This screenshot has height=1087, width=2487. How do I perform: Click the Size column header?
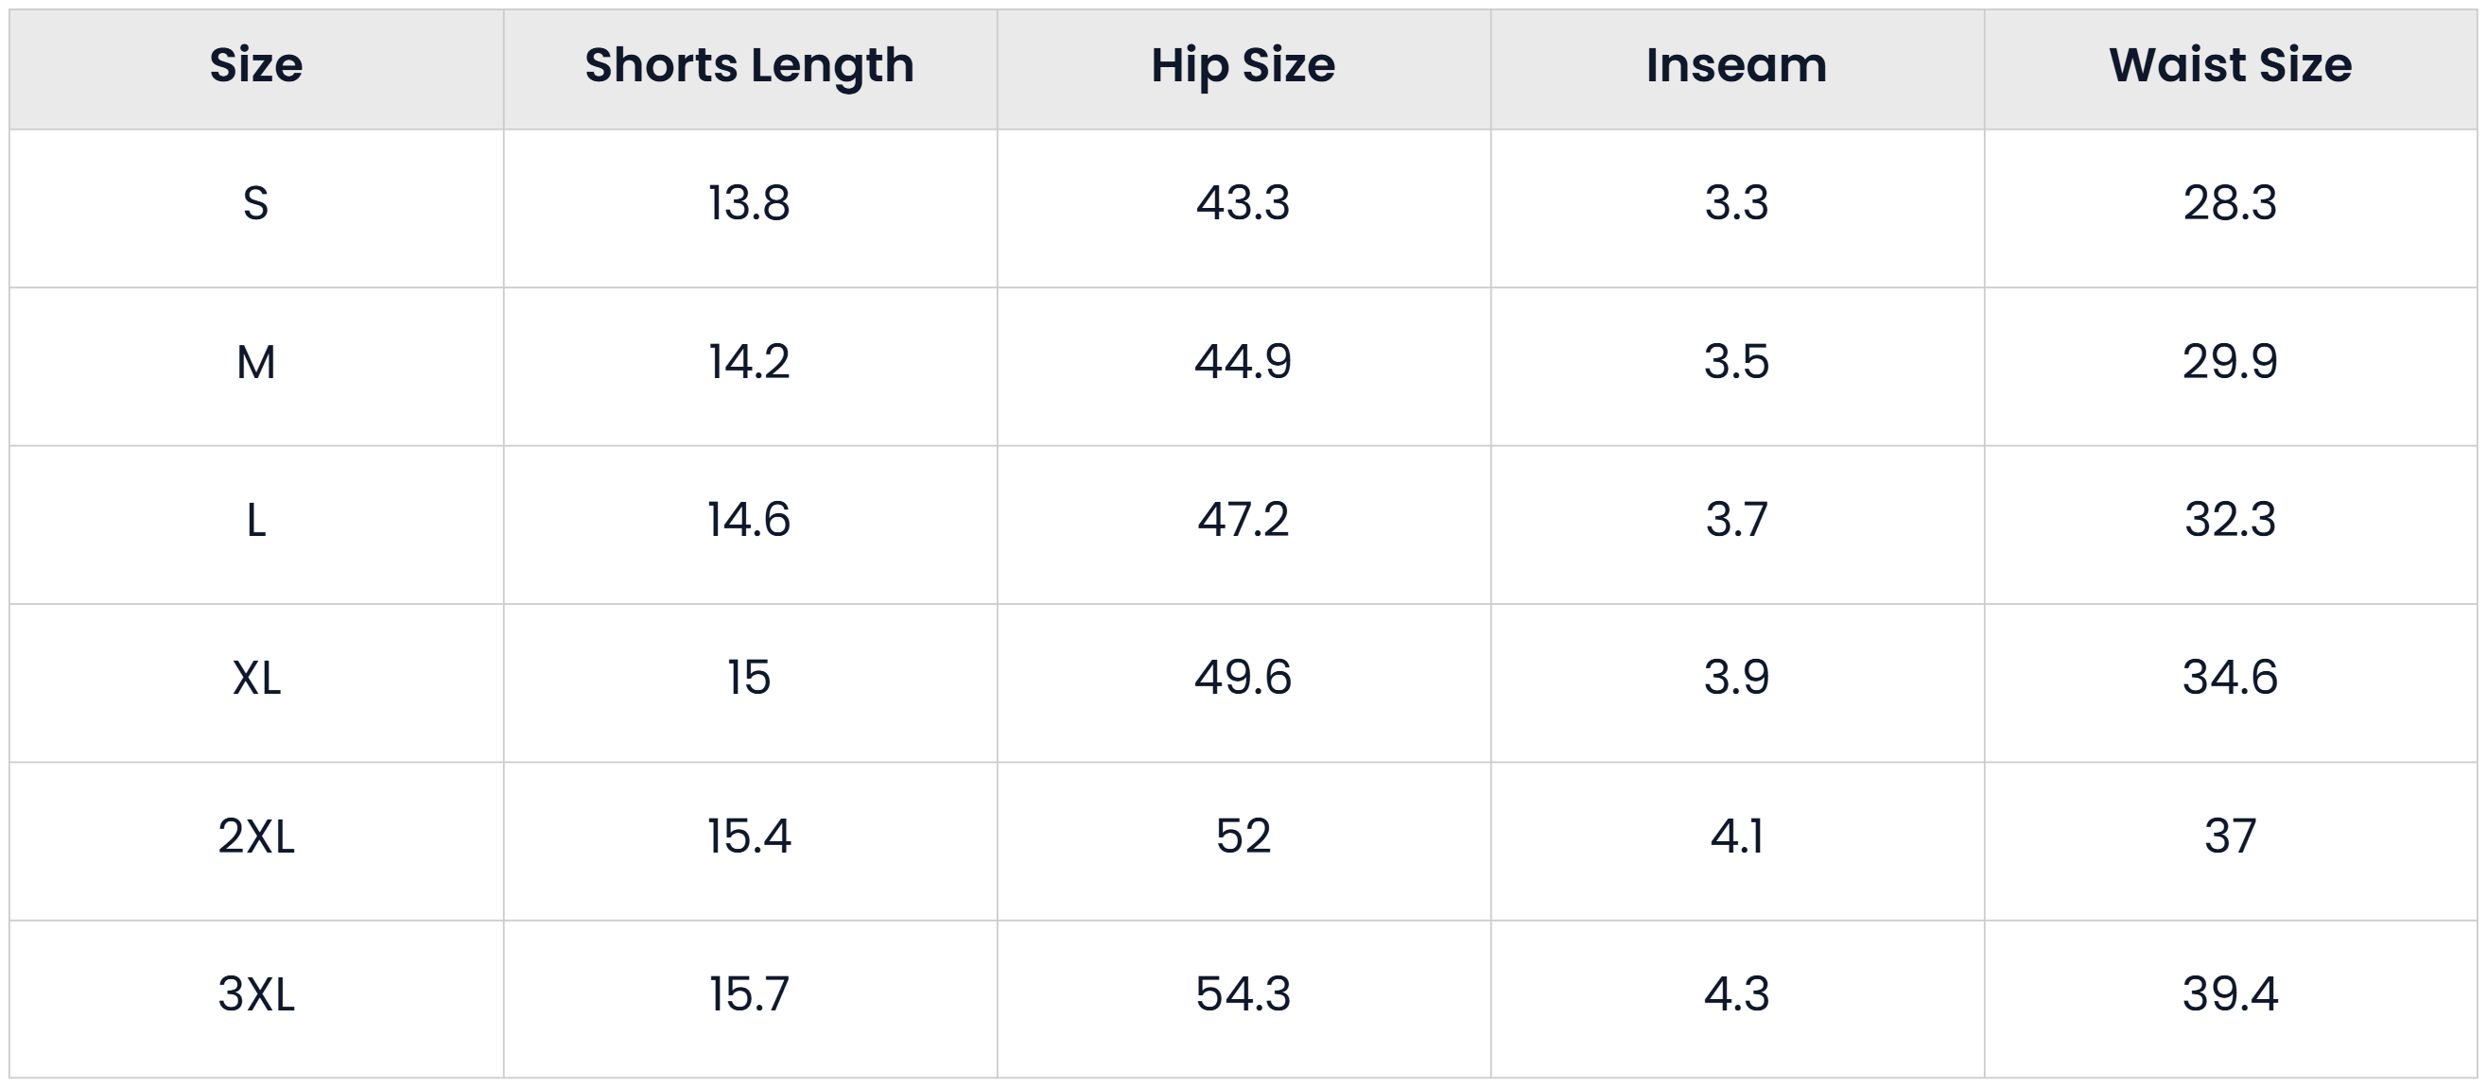coord(256,65)
